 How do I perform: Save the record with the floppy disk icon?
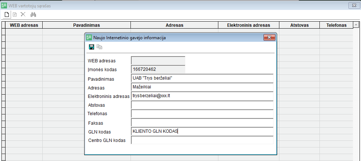click(x=92, y=47)
